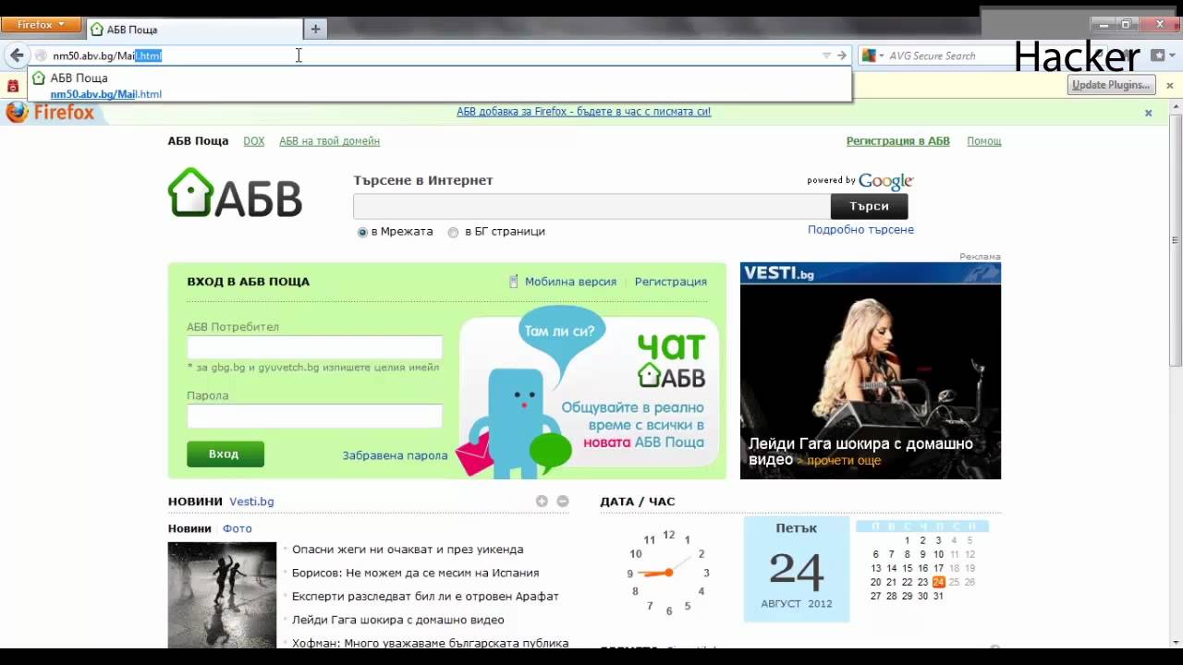The image size is (1183, 665).
Task: Open the Помощ help link
Action: [984, 141]
